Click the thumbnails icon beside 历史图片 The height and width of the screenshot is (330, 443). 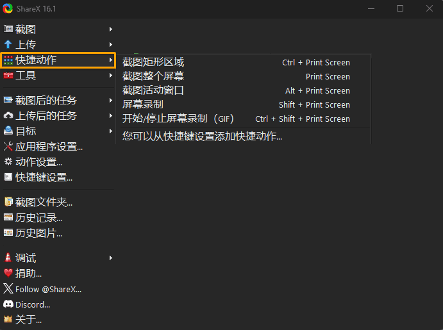[8, 233]
